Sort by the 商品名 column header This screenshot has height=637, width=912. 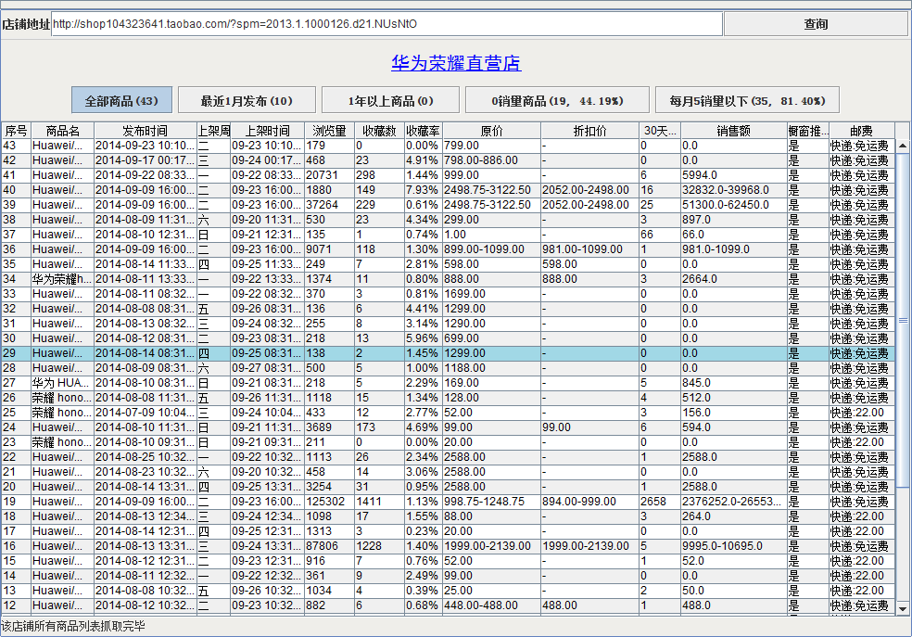62,131
